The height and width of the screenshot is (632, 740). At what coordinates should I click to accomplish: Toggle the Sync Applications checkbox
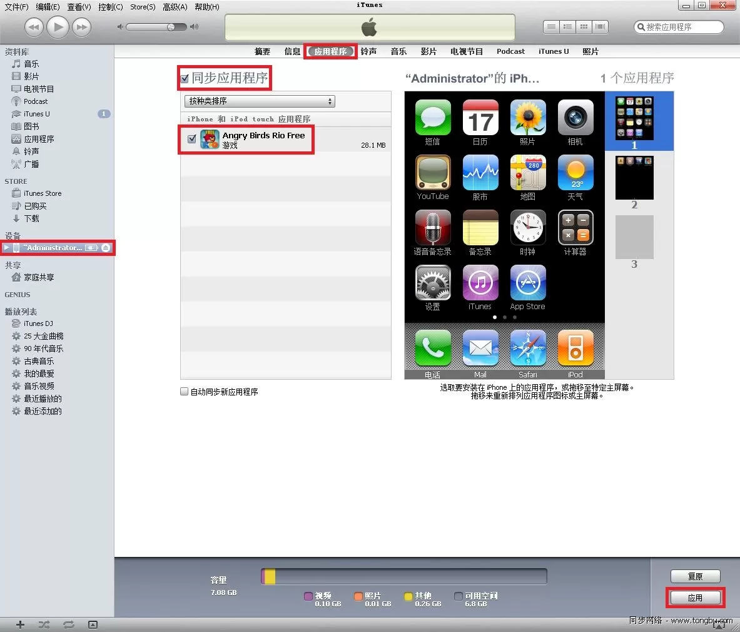tap(185, 79)
